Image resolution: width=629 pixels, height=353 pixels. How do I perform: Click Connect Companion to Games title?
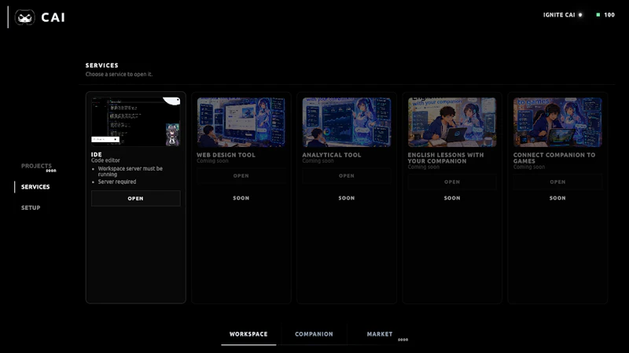tap(554, 158)
